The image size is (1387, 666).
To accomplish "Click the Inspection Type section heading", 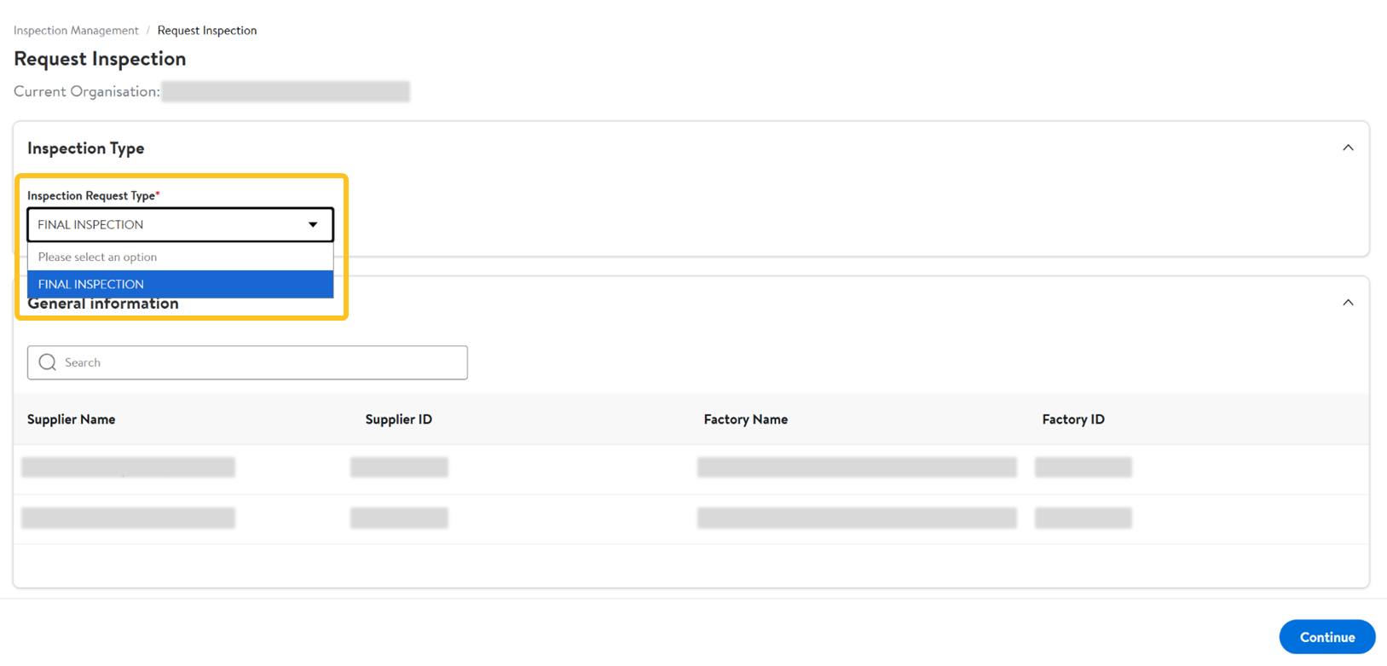I will pos(86,148).
